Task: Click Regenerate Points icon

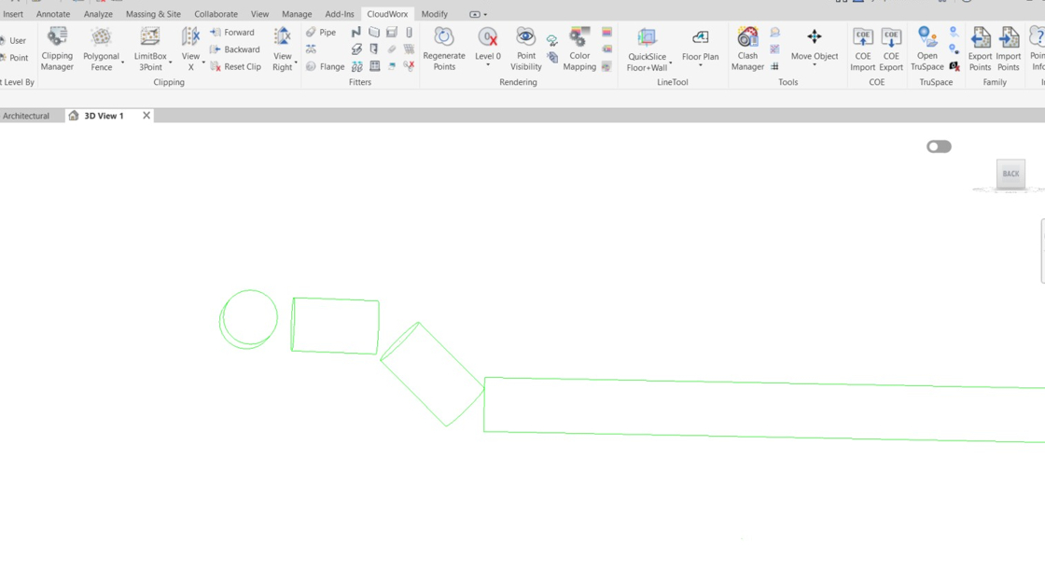Action: pos(443,37)
